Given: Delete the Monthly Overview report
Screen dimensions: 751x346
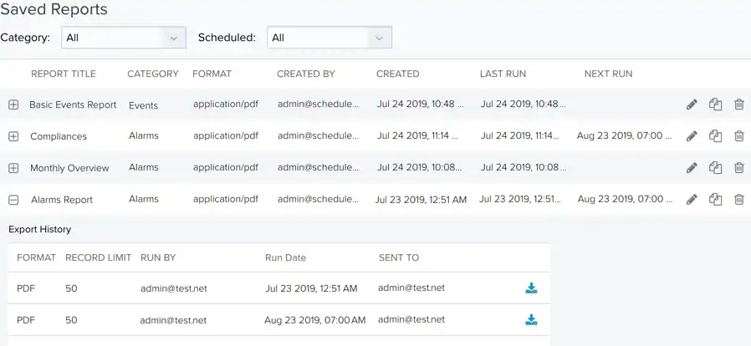Looking at the screenshot, I should (739, 167).
